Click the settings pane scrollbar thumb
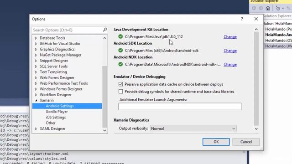This screenshot has width=292, height=164. point(256,79)
